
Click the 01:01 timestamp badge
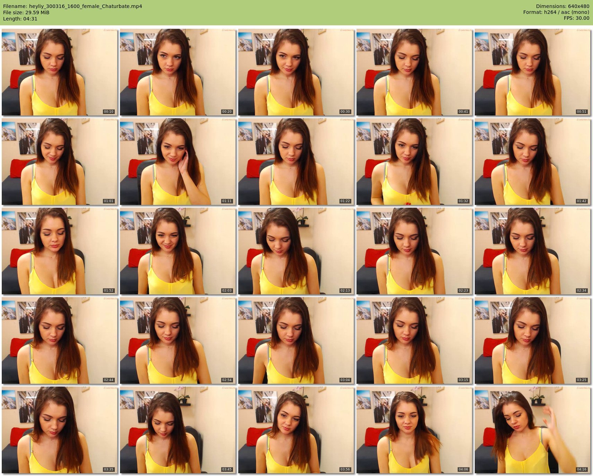coord(109,201)
